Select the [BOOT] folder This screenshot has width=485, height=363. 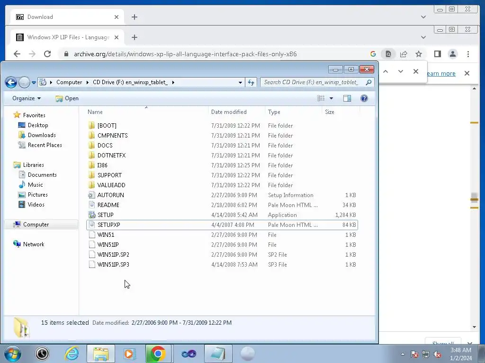(x=222, y=126)
